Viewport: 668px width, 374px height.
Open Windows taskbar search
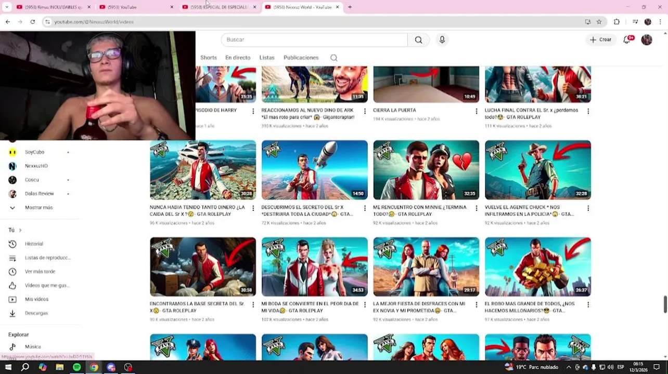(x=25, y=367)
